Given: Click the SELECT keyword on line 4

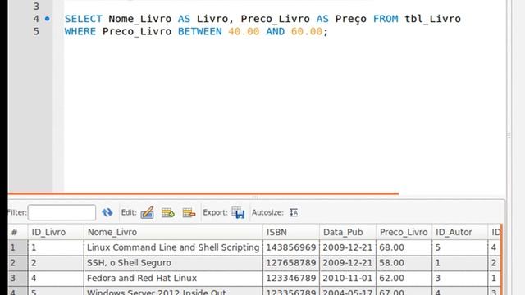Looking at the screenshot, I should (84, 19).
